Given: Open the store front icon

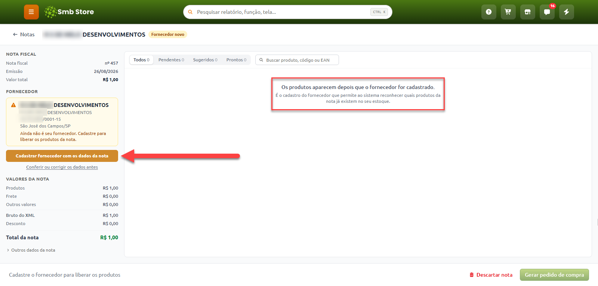Looking at the screenshot, I should click(527, 12).
